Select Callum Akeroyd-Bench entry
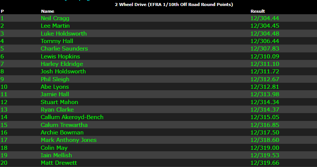Image resolution: width=317 pixels, height=167 pixels. (x=72, y=117)
